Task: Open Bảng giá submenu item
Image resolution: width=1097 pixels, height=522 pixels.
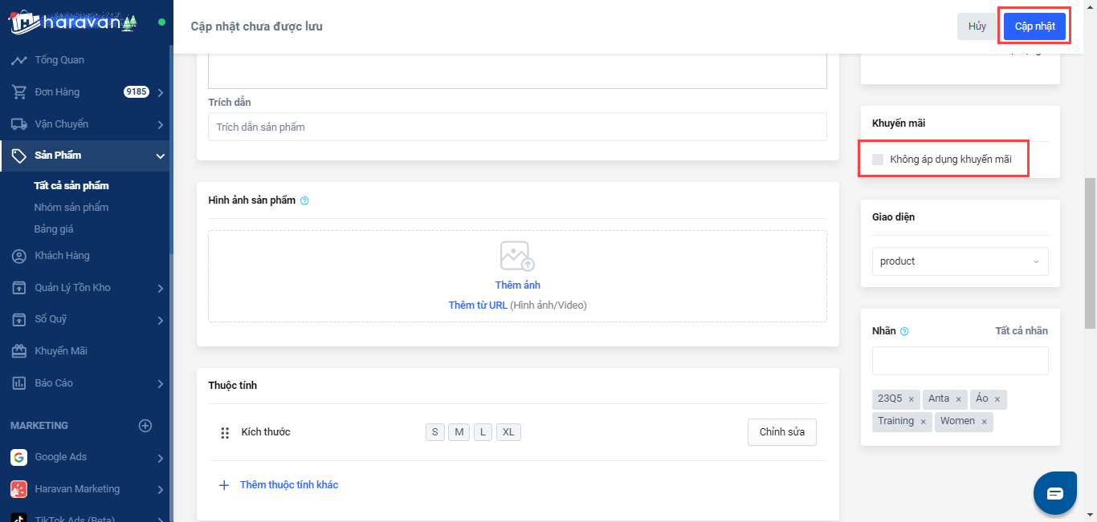Action: coord(54,229)
